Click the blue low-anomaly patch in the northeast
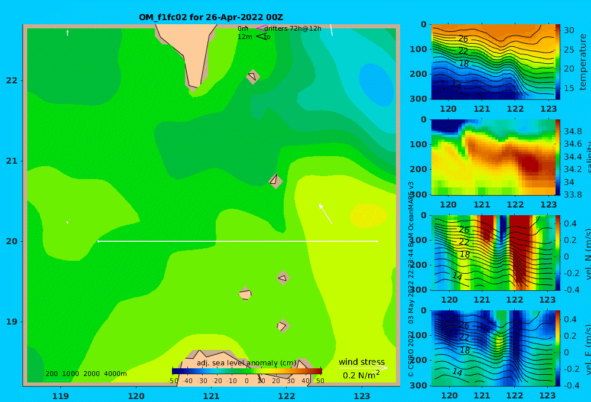Viewport: 591px width, 402px height. (376, 84)
